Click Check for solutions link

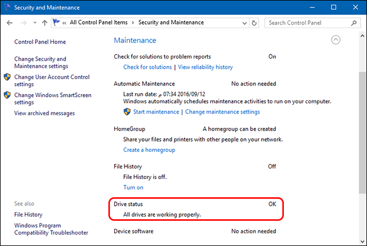coord(147,67)
